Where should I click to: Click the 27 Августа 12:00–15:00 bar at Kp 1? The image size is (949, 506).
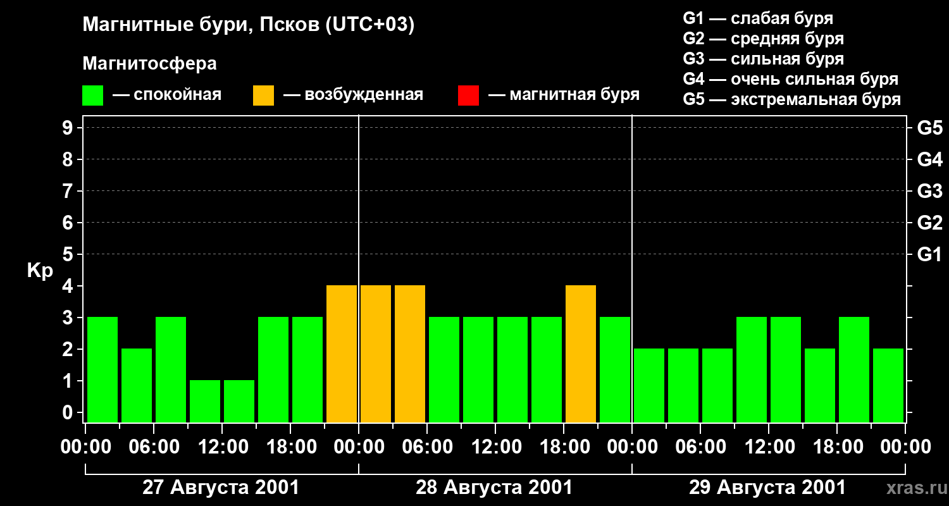(x=239, y=402)
